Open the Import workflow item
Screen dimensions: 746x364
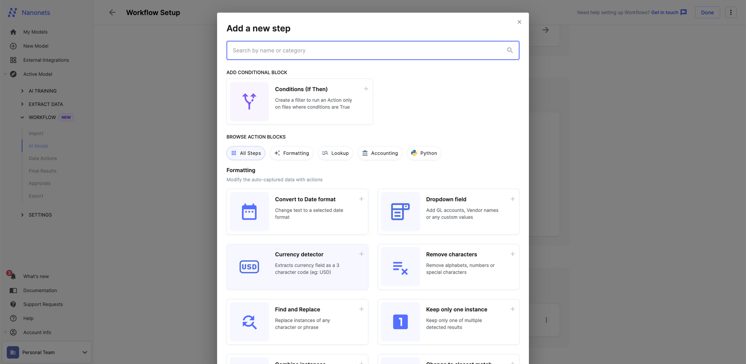pos(36,133)
